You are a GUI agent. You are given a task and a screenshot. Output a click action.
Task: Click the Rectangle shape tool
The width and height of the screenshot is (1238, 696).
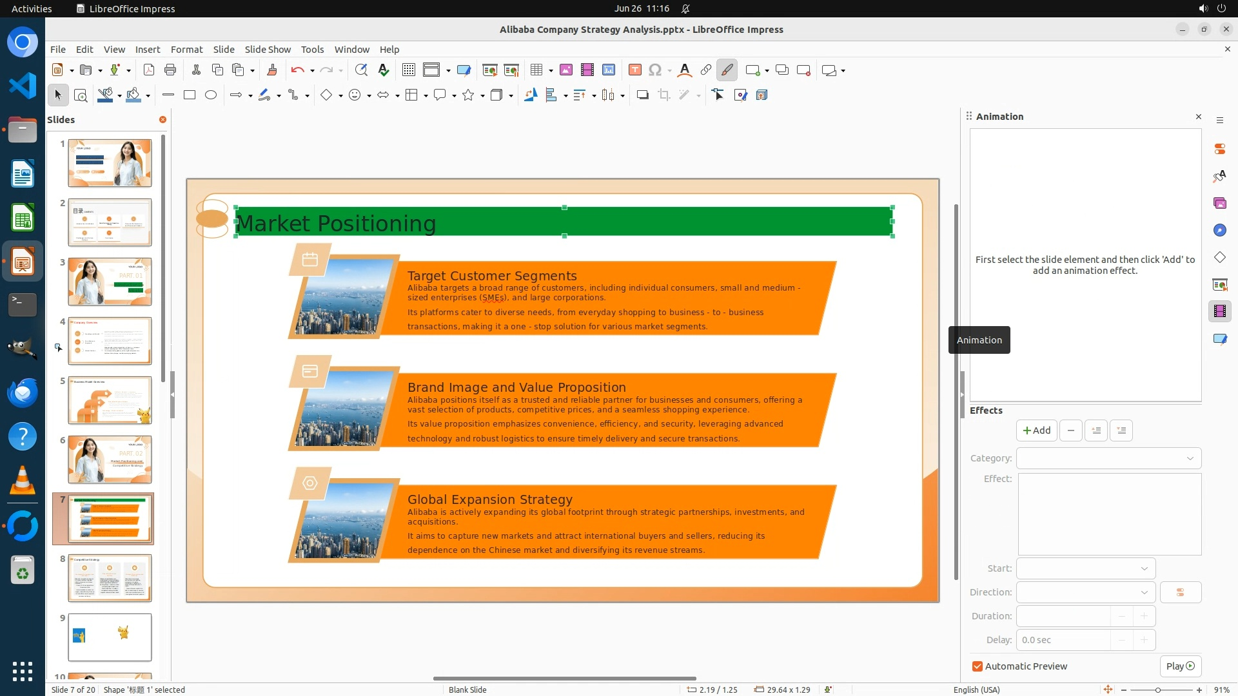coord(190,95)
